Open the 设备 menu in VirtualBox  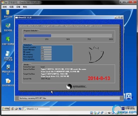coord(18,7)
